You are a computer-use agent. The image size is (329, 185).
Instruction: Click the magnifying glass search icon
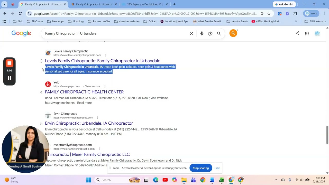pos(219,34)
